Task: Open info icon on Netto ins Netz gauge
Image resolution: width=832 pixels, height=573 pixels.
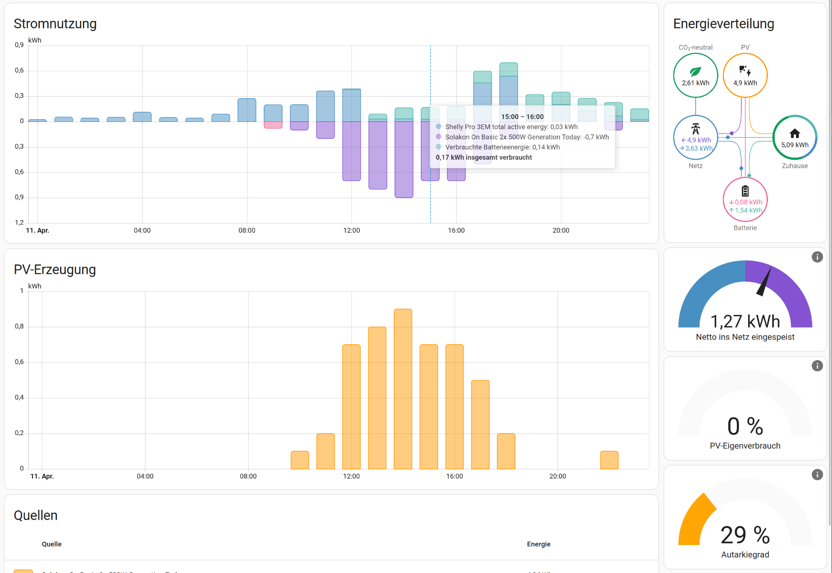Action: click(817, 257)
